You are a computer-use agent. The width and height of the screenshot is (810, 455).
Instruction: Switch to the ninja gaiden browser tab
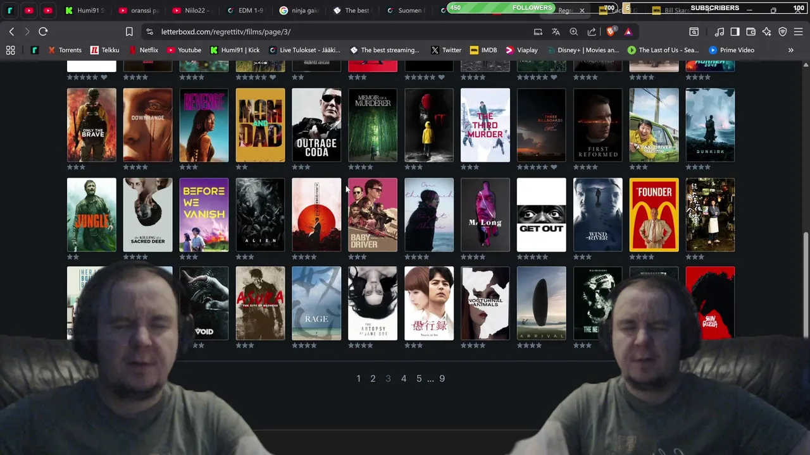[x=299, y=10]
